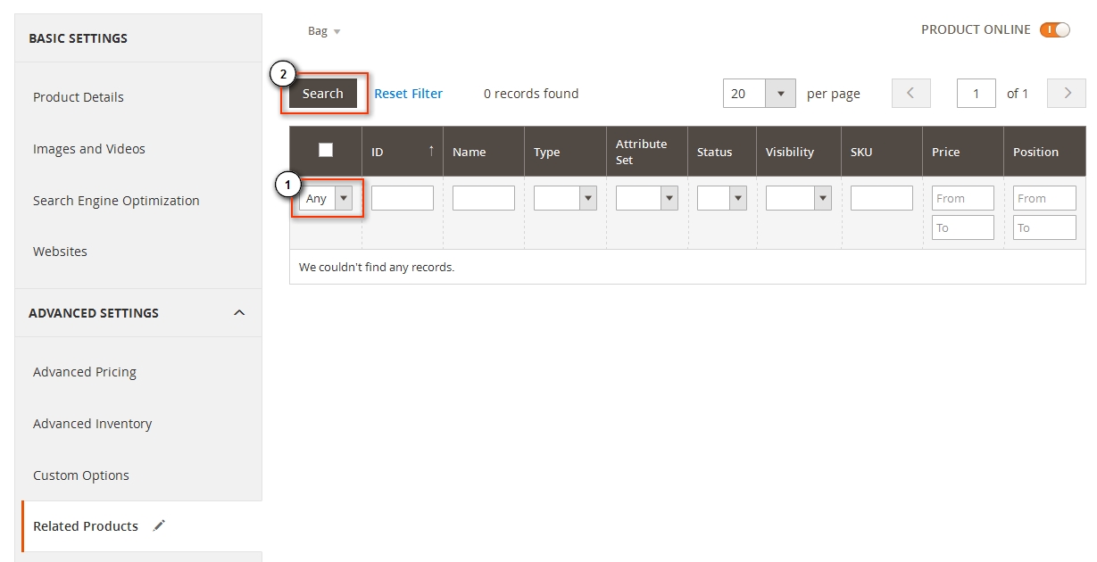1097x562 pixels.
Task: Open the Type filter dropdown arrow
Action: [586, 197]
